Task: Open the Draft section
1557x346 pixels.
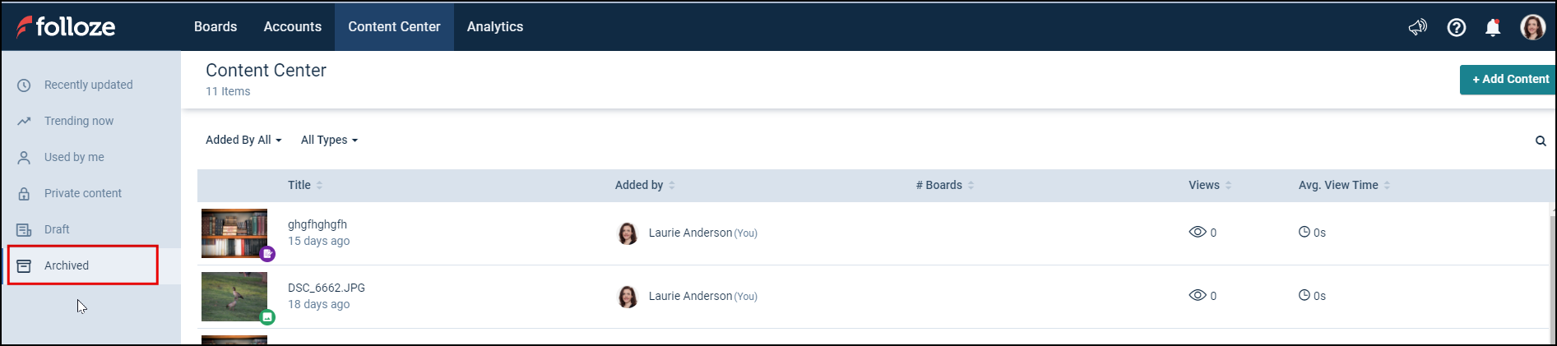Action: point(57,229)
